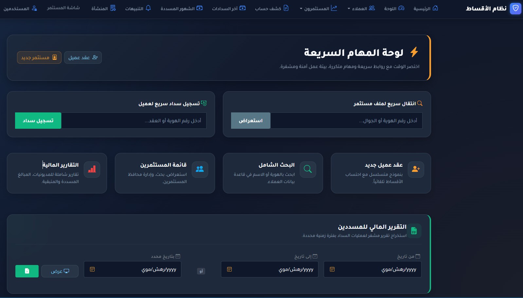
Task: Click the green spreadsheet icon beside التقرير المالي للمسددين
Action: click(x=414, y=231)
